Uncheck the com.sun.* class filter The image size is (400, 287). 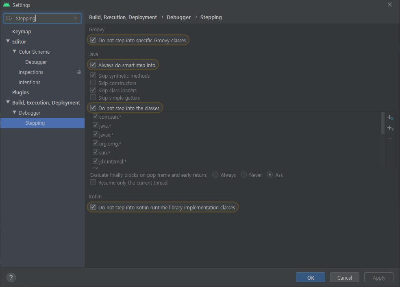tap(96, 117)
